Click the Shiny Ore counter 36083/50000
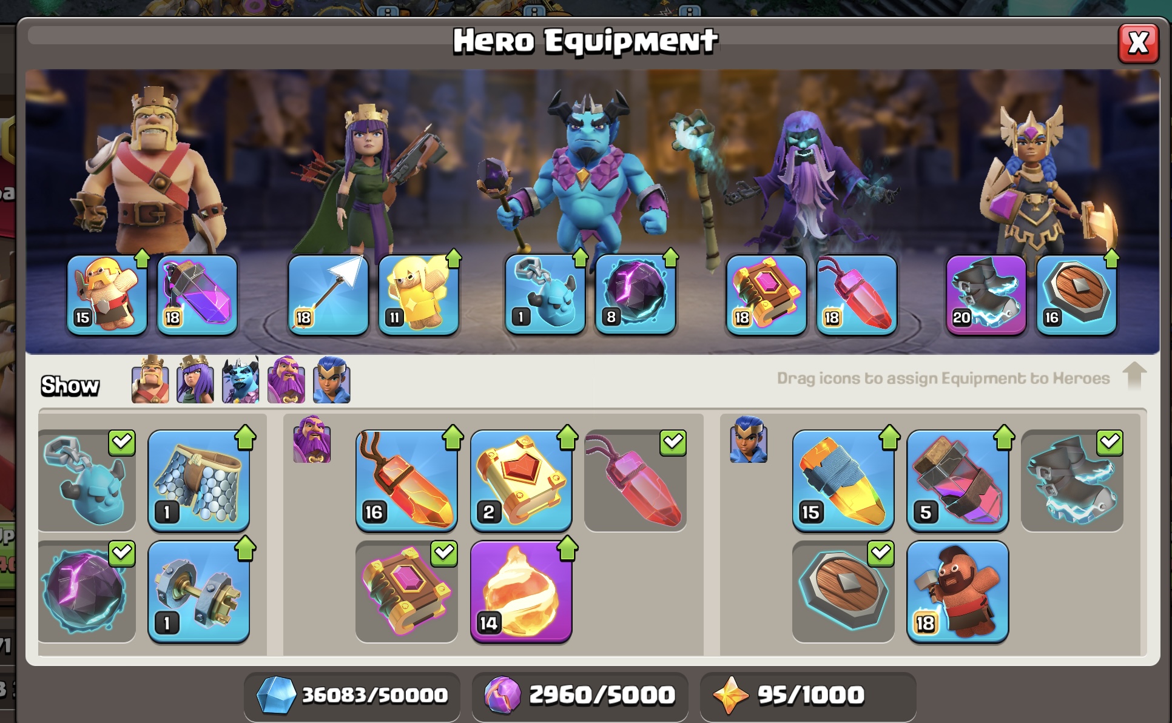The image size is (1172, 723). click(352, 695)
